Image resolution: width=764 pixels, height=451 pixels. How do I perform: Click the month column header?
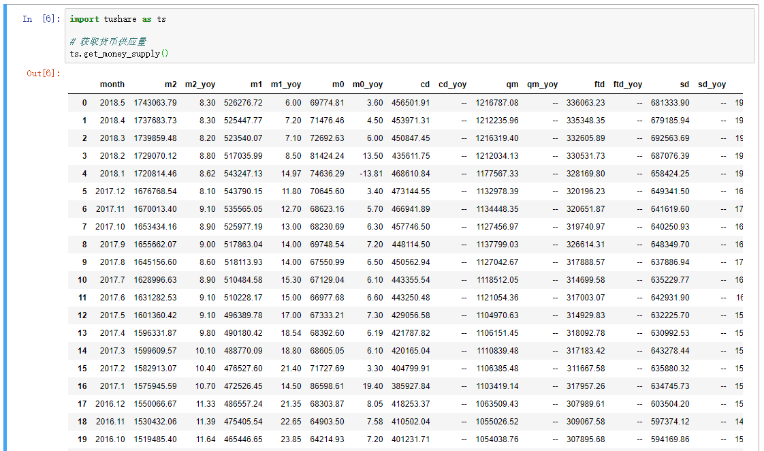pos(112,84)
